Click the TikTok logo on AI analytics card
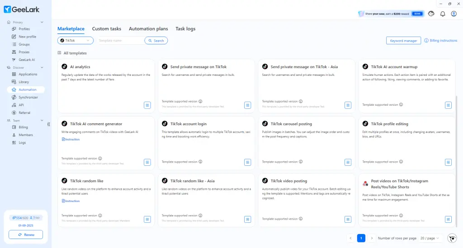Viewport: 463px width, 248px height. click(x=64, y=67)
